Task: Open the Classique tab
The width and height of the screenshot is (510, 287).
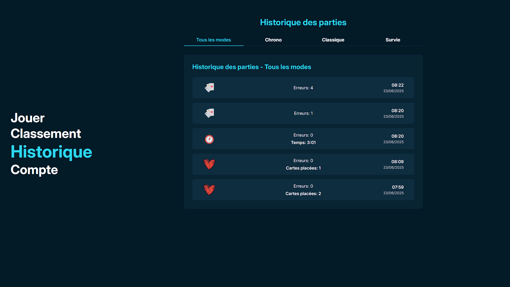Action: tap(333, 40)
